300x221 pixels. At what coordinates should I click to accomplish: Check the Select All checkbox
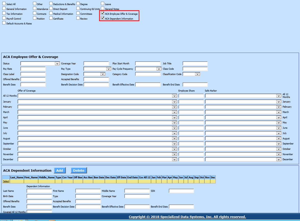pyautogui.click(x=4, y=4)
